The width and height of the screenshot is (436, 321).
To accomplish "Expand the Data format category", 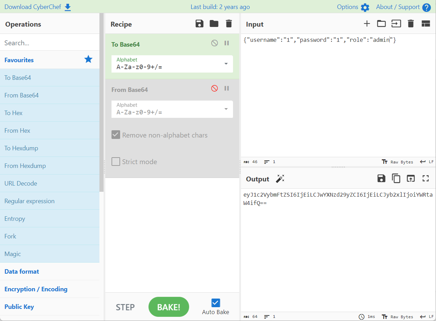I will pos(22,272).
